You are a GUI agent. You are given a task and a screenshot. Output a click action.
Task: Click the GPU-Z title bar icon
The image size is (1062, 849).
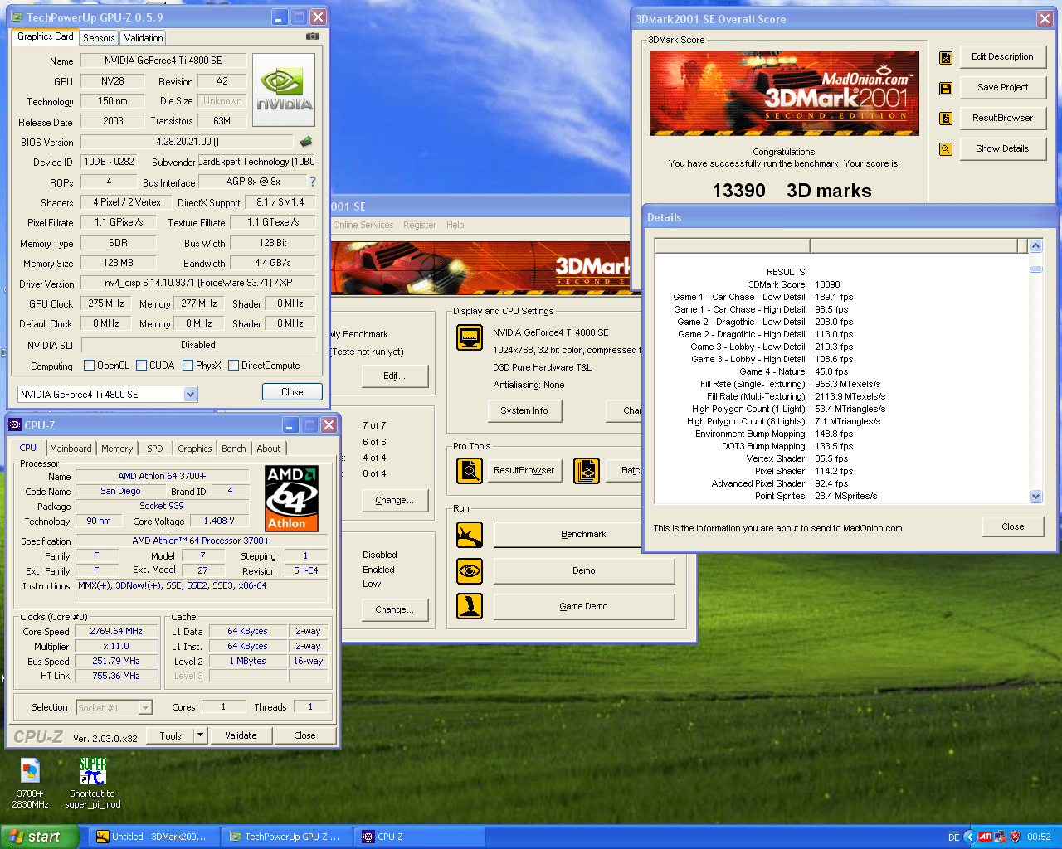17,17
